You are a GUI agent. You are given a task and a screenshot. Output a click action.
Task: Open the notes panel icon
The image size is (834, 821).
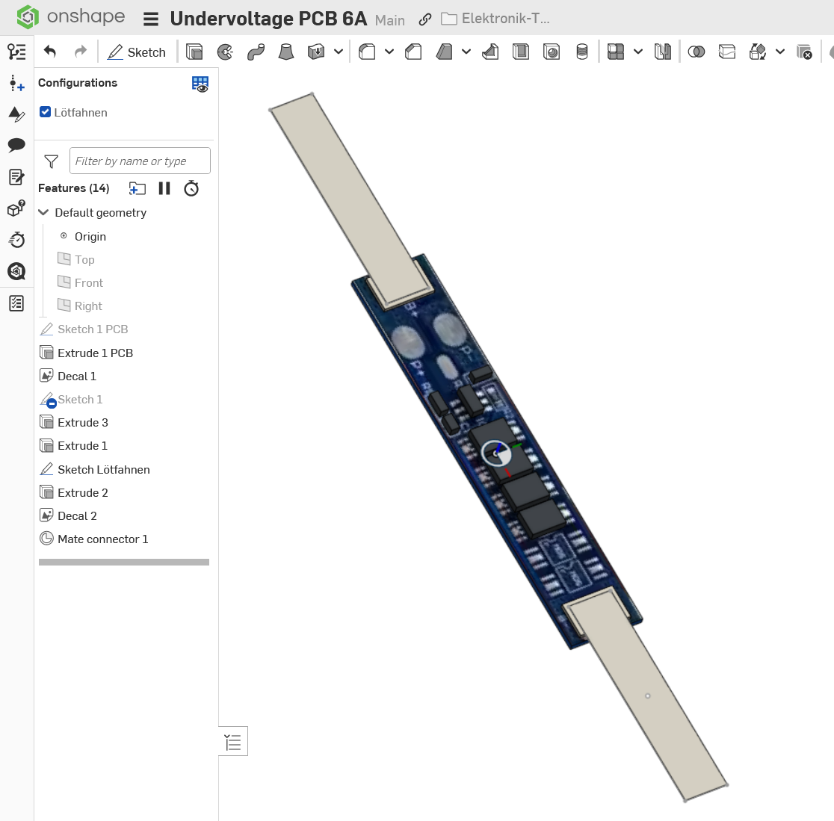point(16,177)
